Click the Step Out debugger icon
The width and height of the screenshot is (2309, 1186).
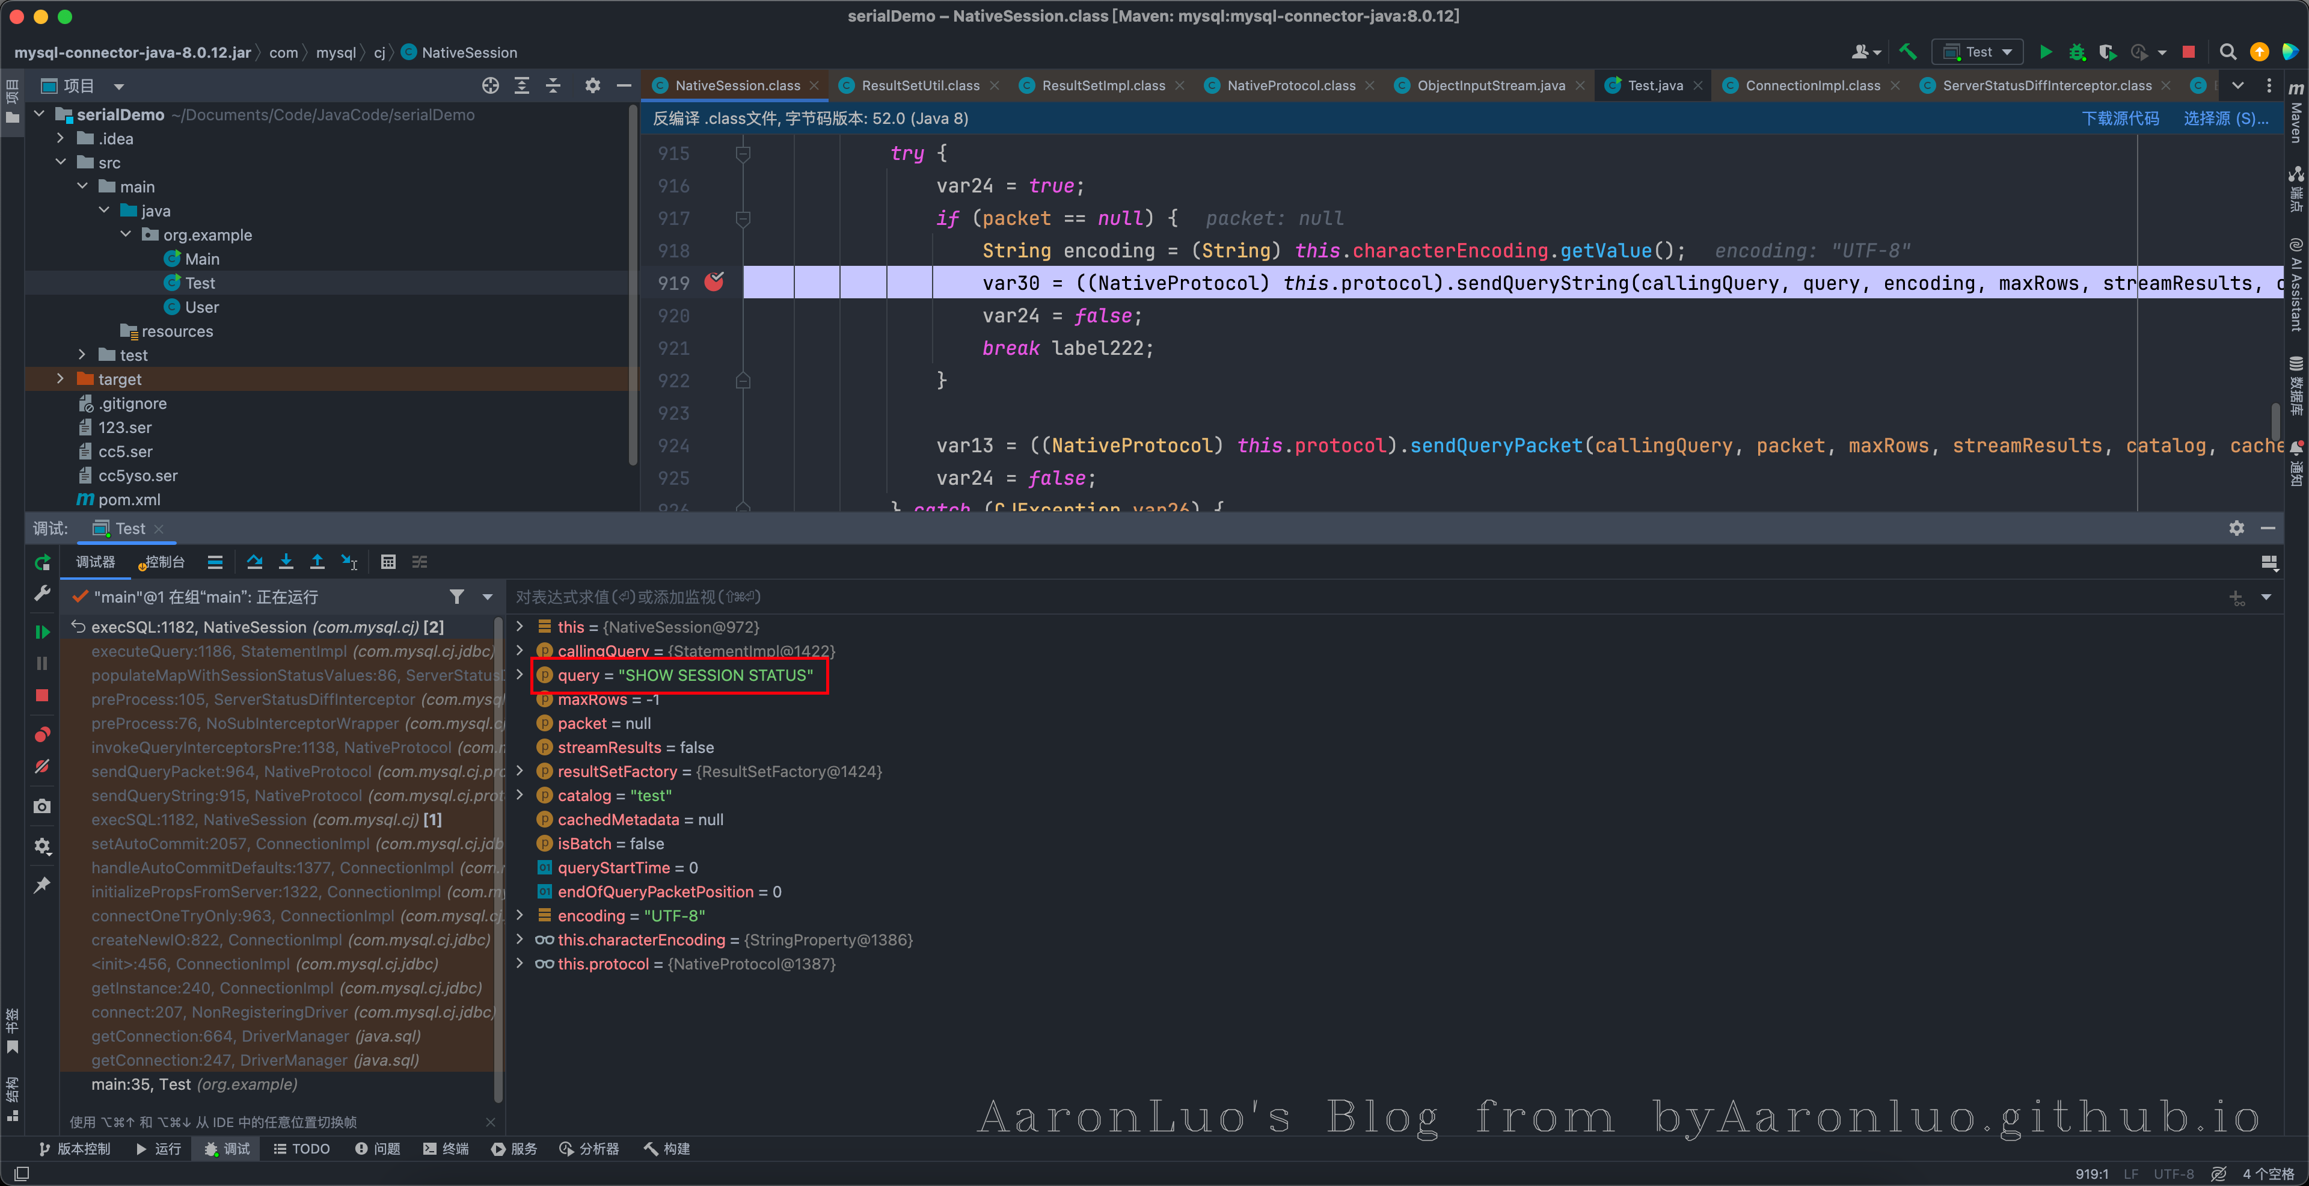[317, 562]
